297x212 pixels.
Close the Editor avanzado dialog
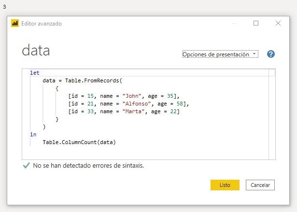278,23
